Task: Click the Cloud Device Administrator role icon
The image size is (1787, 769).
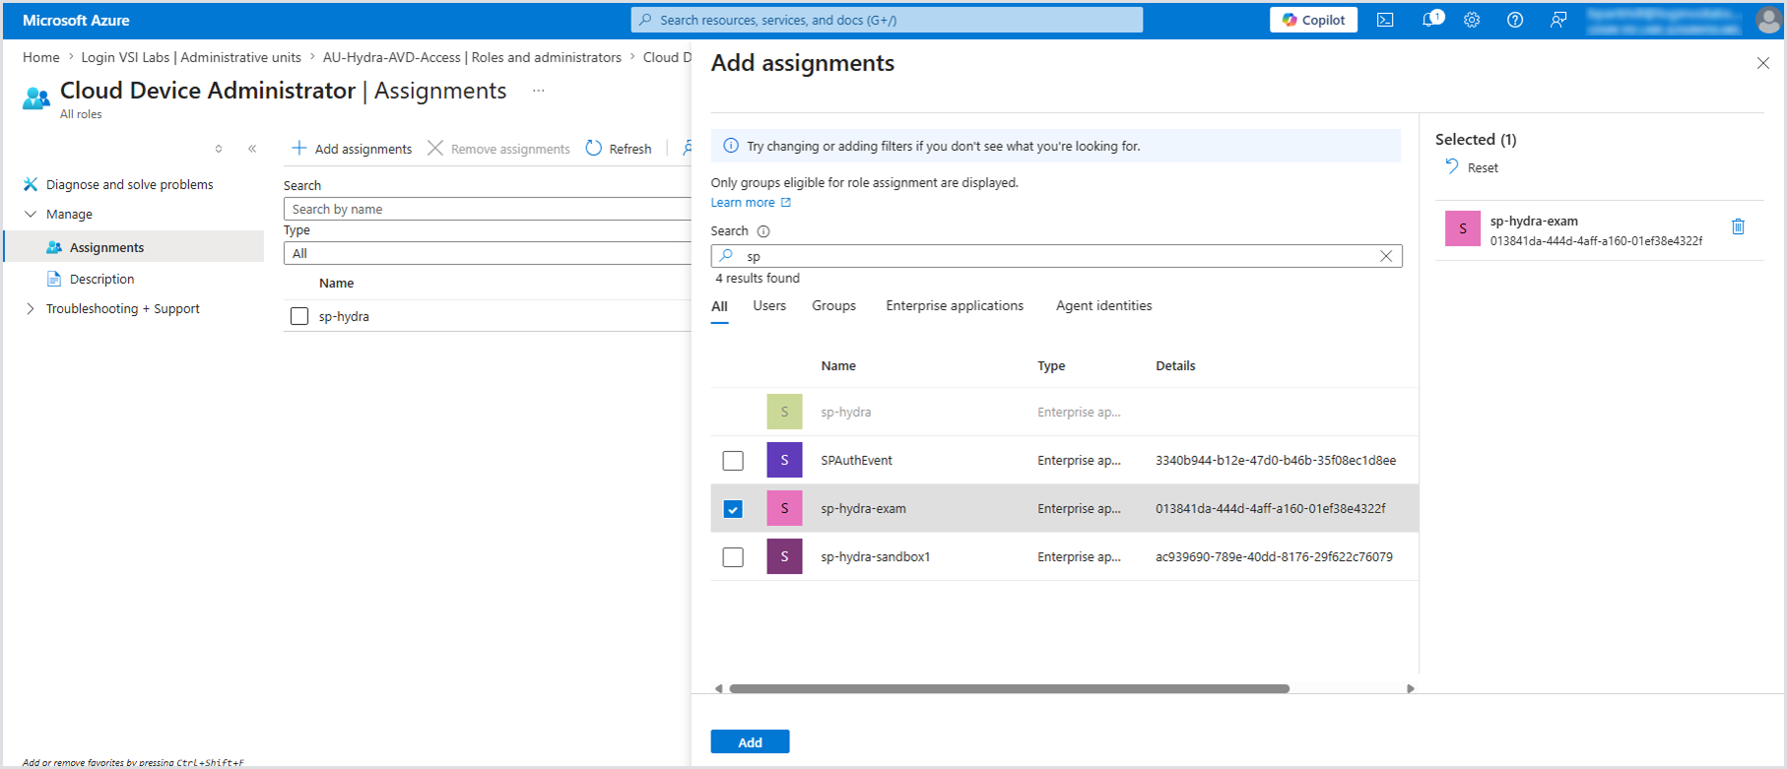Action: 36,97
